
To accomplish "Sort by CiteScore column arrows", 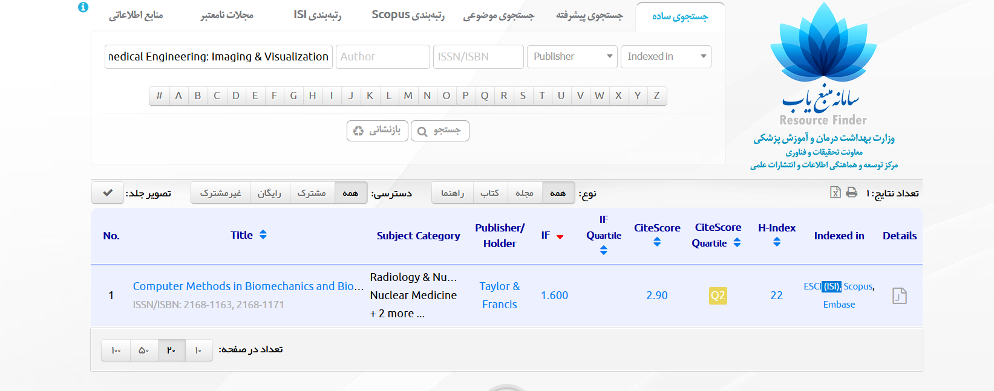I will click(657, 242).
